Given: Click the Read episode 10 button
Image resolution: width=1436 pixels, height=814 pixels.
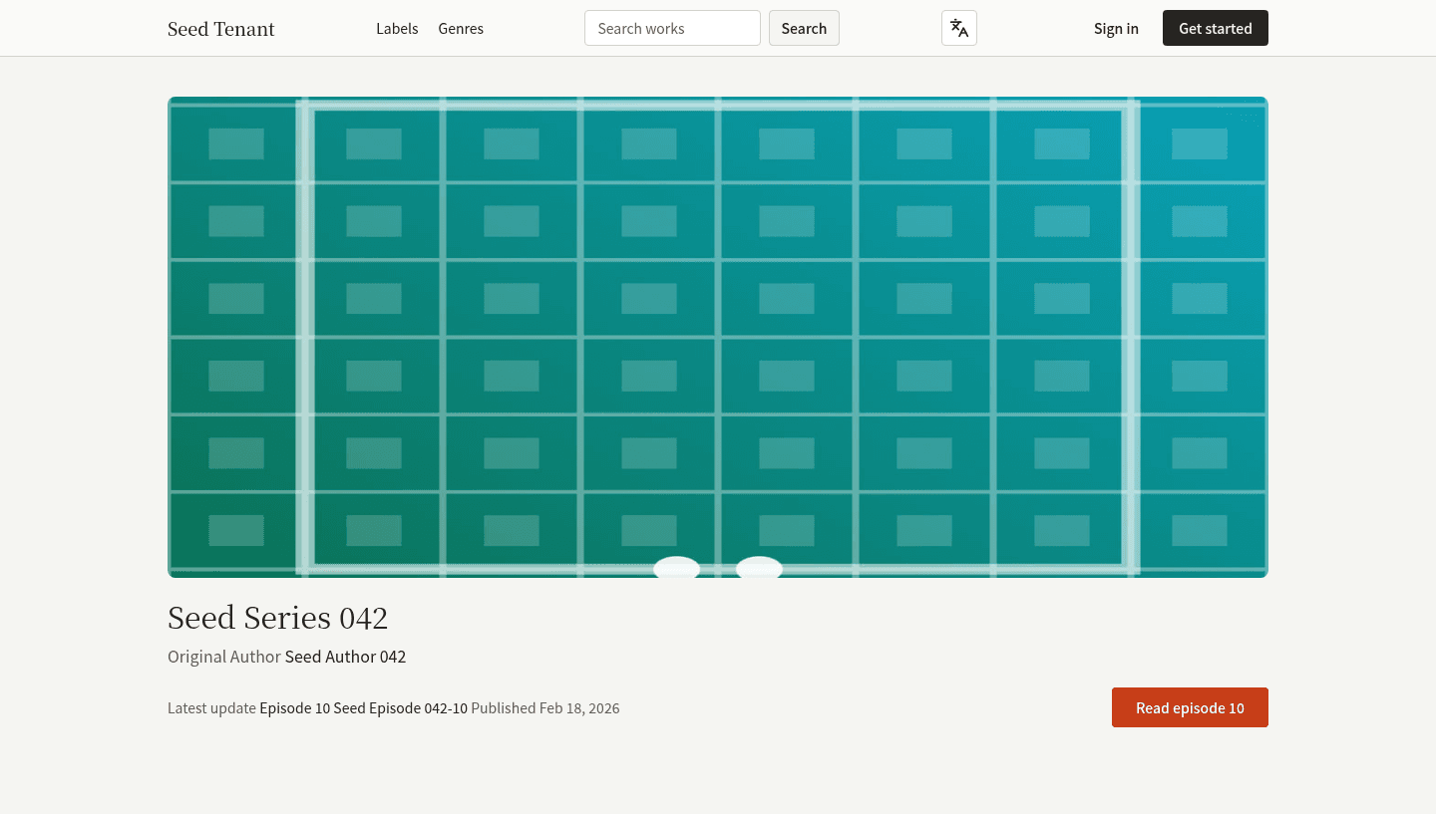Looking at the screenshot, I should pos(1190,707).
